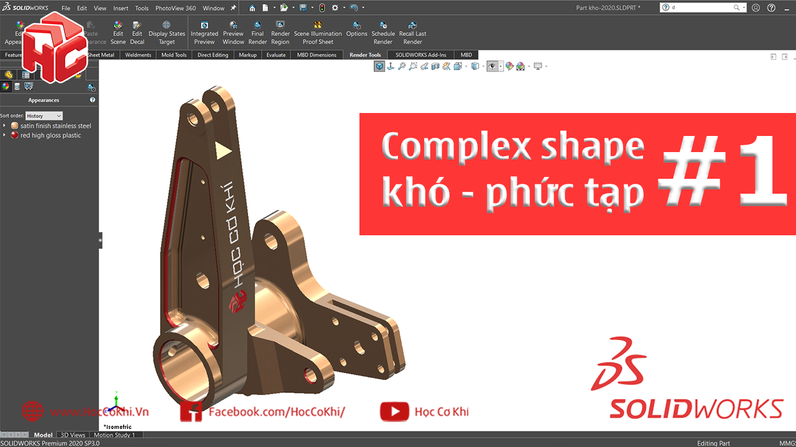Switch to the Motion Study 1 tab

tap(114, 435)
